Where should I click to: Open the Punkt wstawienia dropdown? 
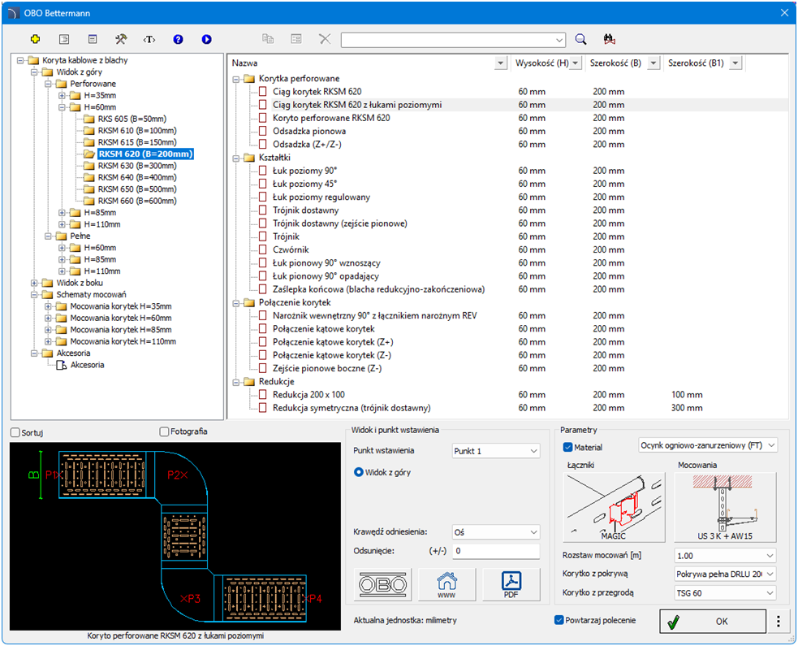click(x=495, y=451)
